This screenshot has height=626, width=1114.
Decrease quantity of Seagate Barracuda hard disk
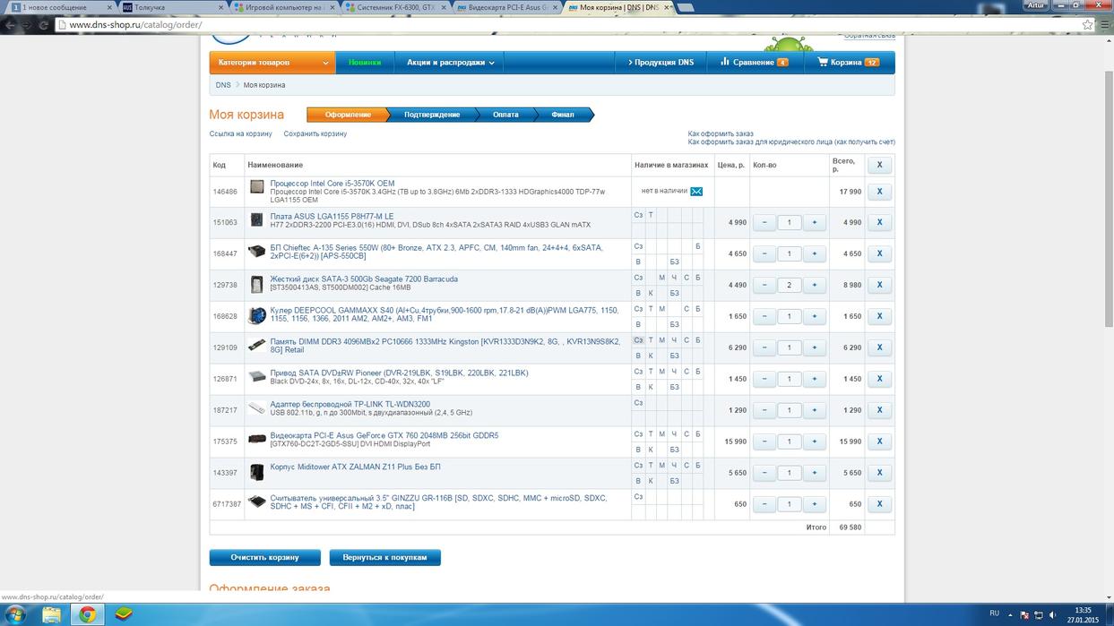pos(764,285)
